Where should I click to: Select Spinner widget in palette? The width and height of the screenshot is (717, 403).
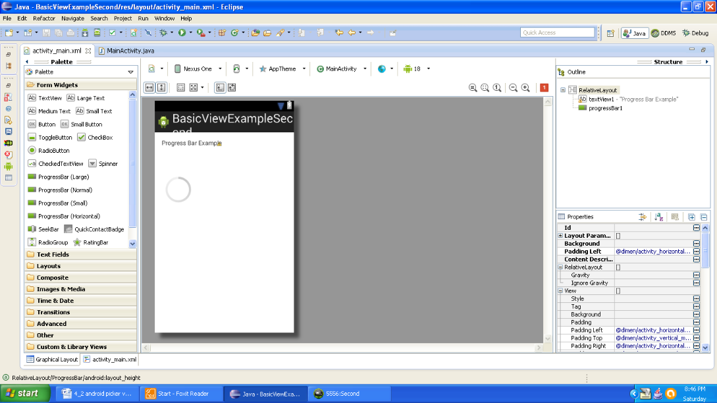click(x=103, y=164)
